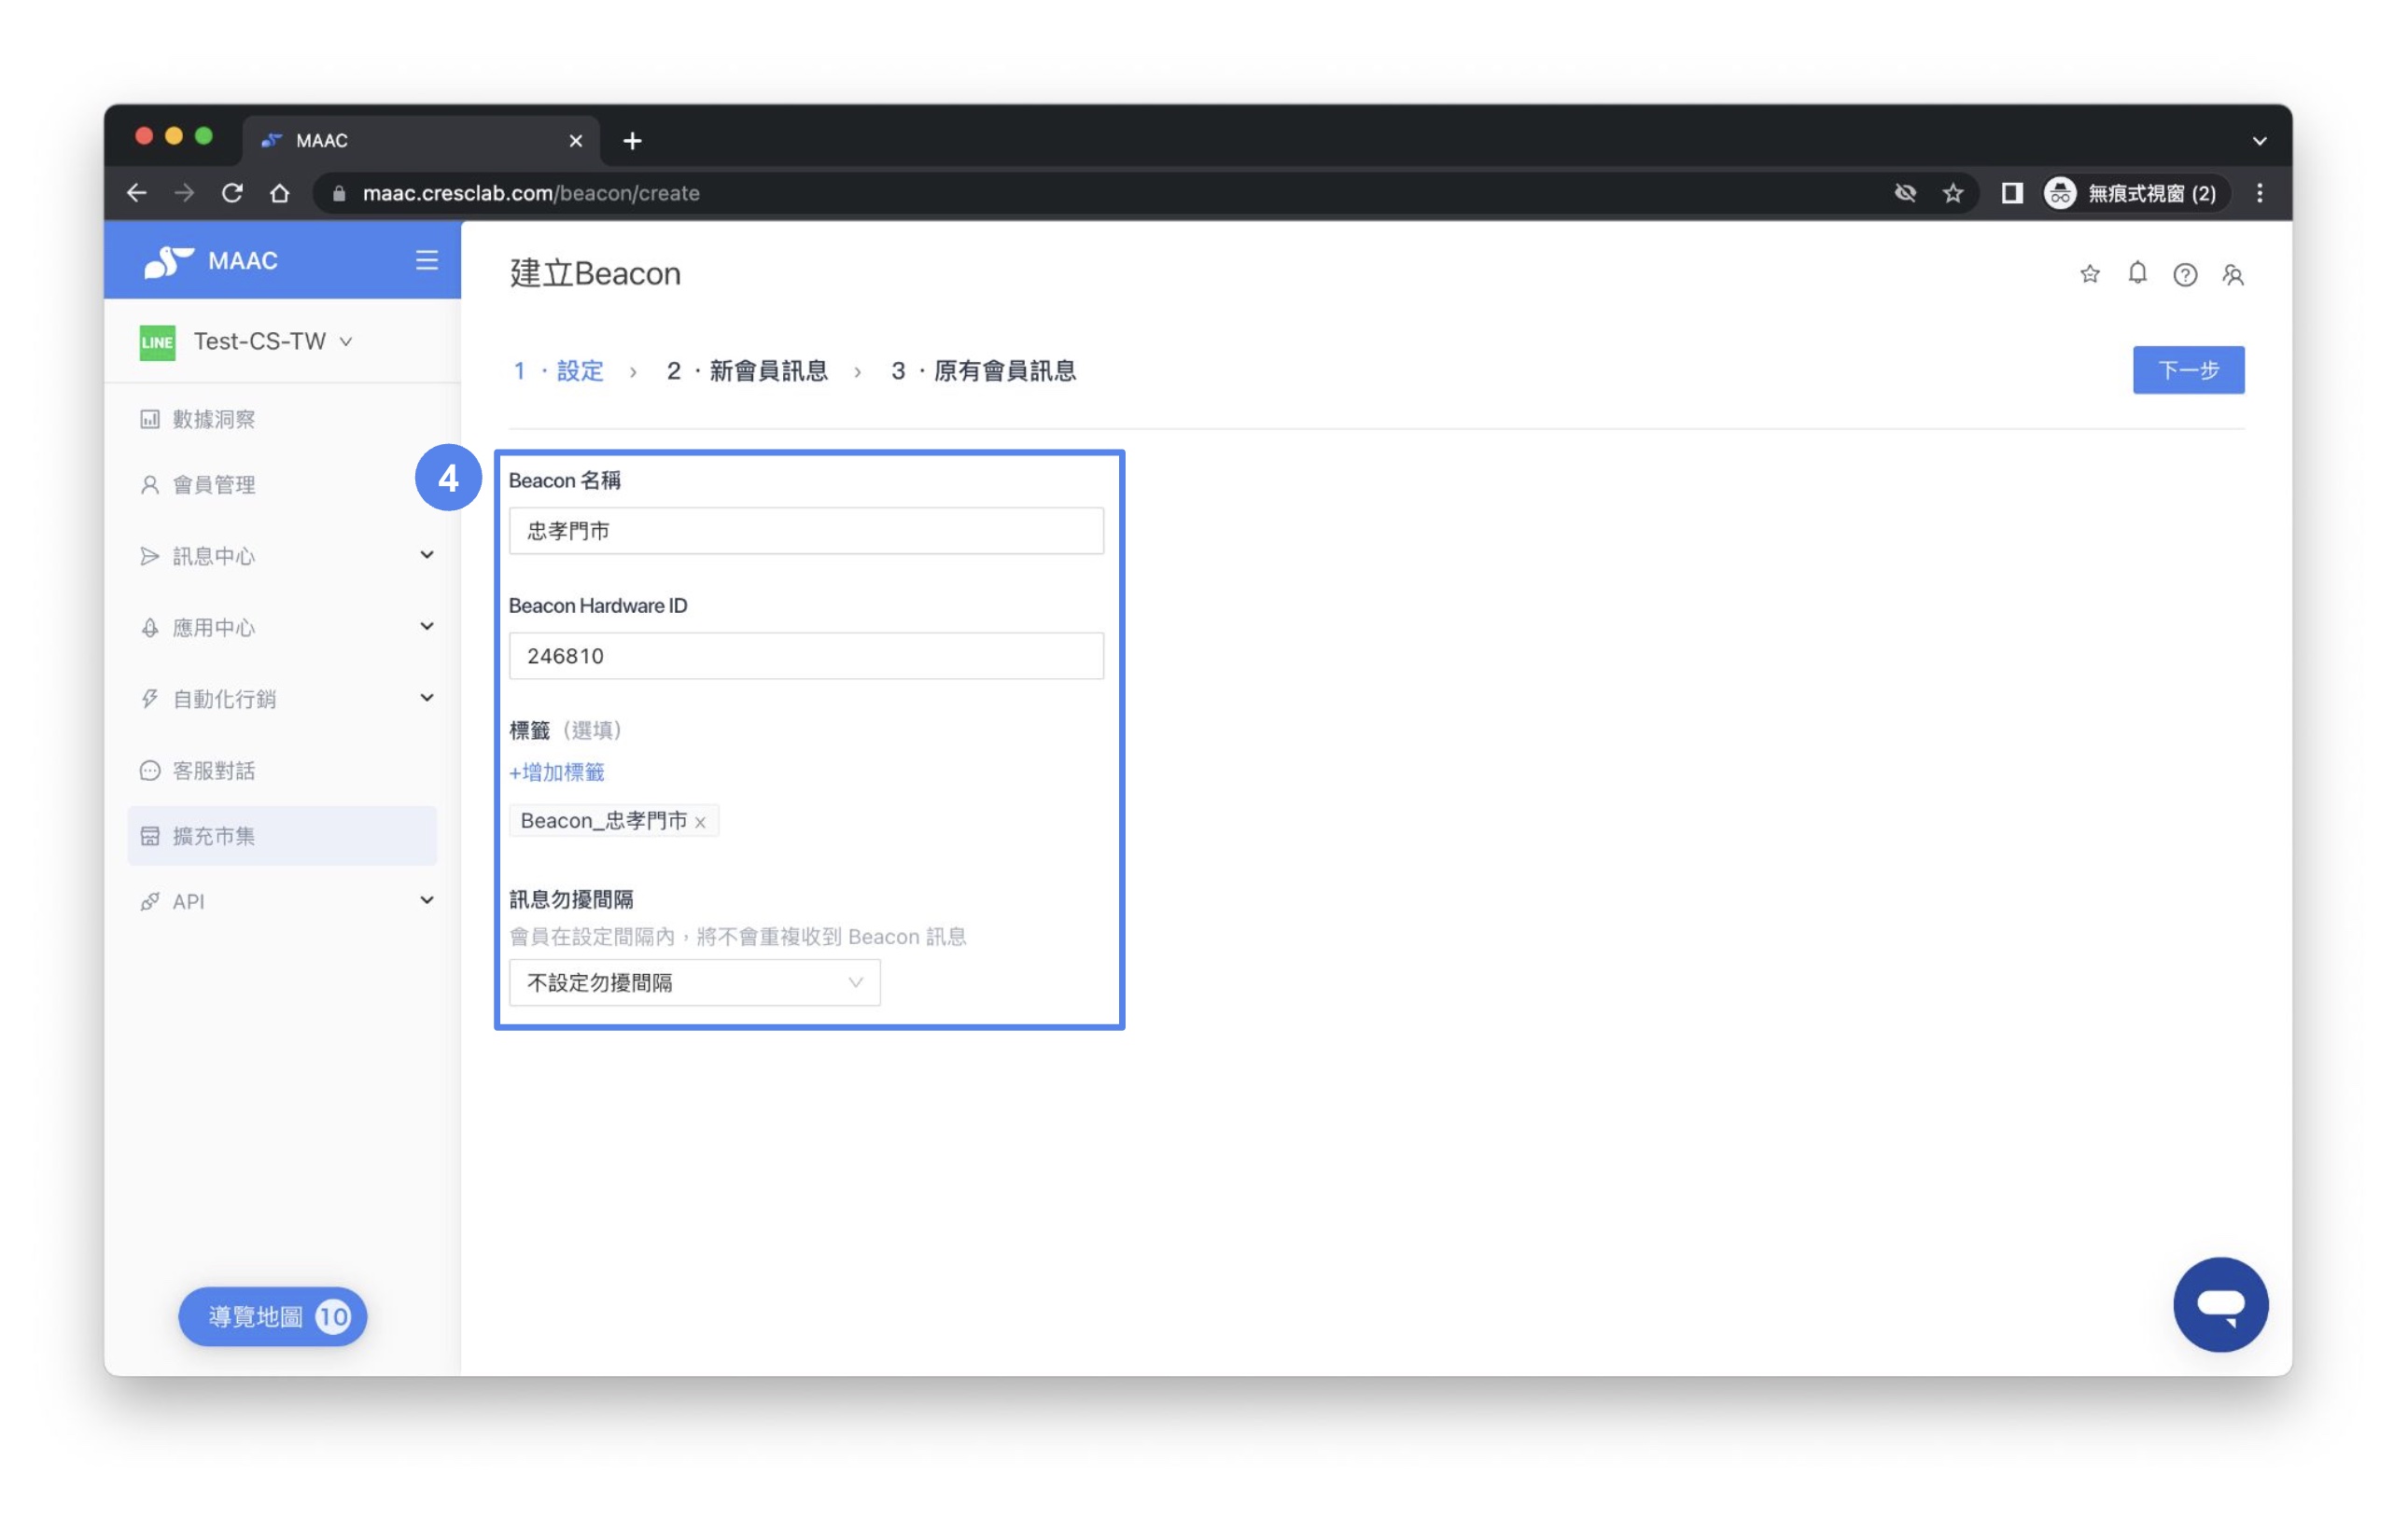Reload the page with browser refresh icon

click(x=232, y=193)
